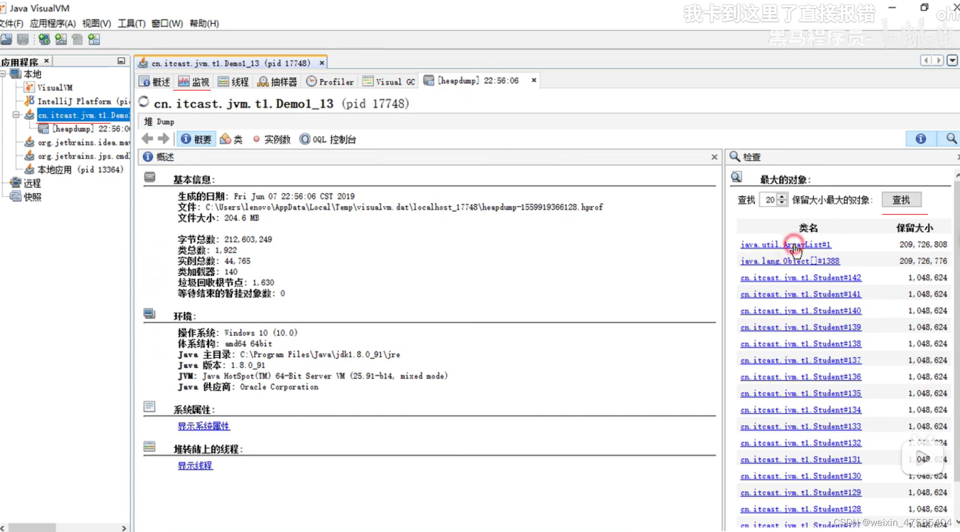Switch to the 抽样器 sampler tab
Viewport: 960px width, 532px height.
(x=277, y=82)
